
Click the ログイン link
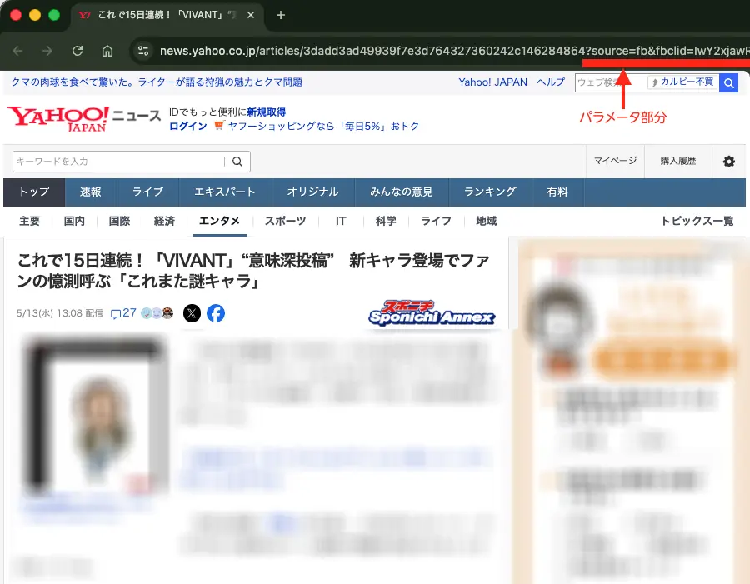click(188, 127)
